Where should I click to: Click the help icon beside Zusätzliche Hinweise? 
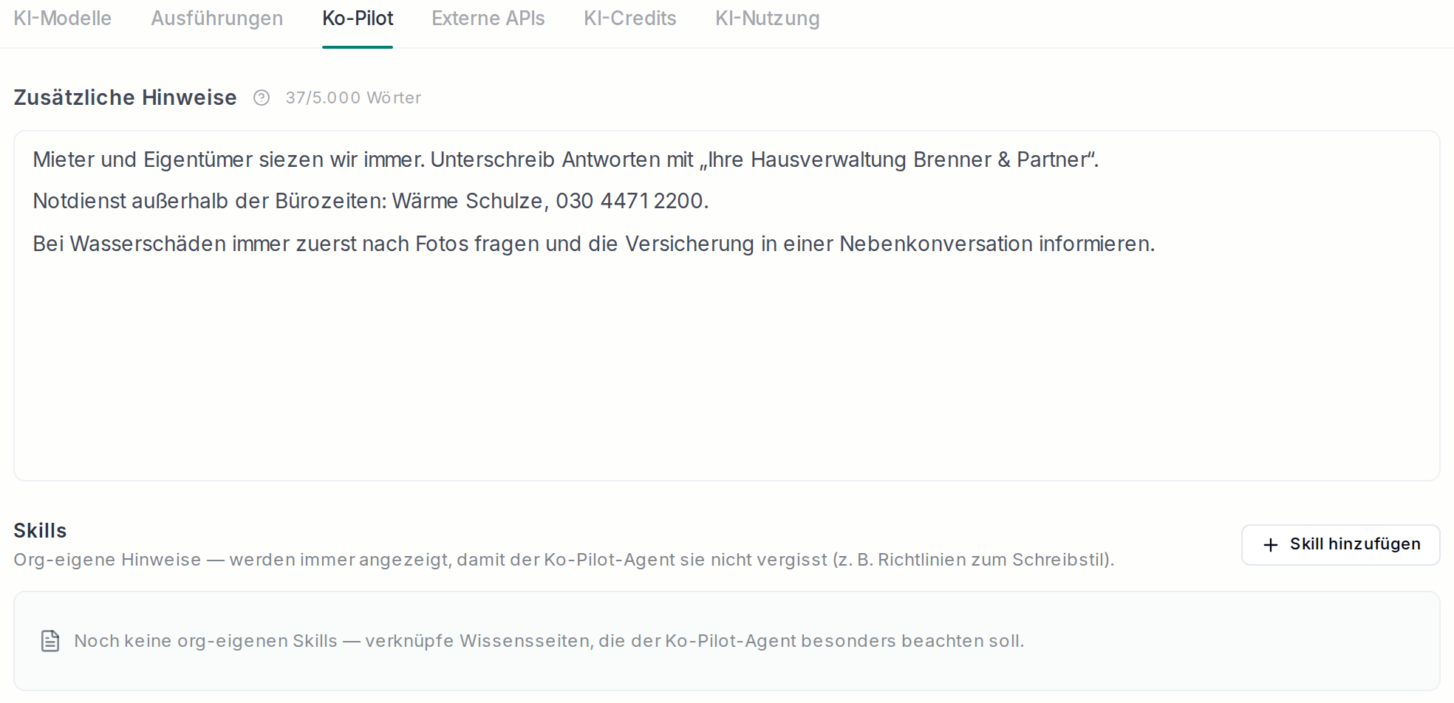262,97
